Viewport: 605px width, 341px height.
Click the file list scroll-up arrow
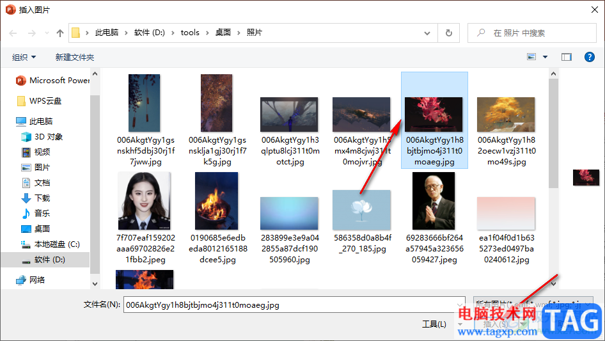pos(553,74)
